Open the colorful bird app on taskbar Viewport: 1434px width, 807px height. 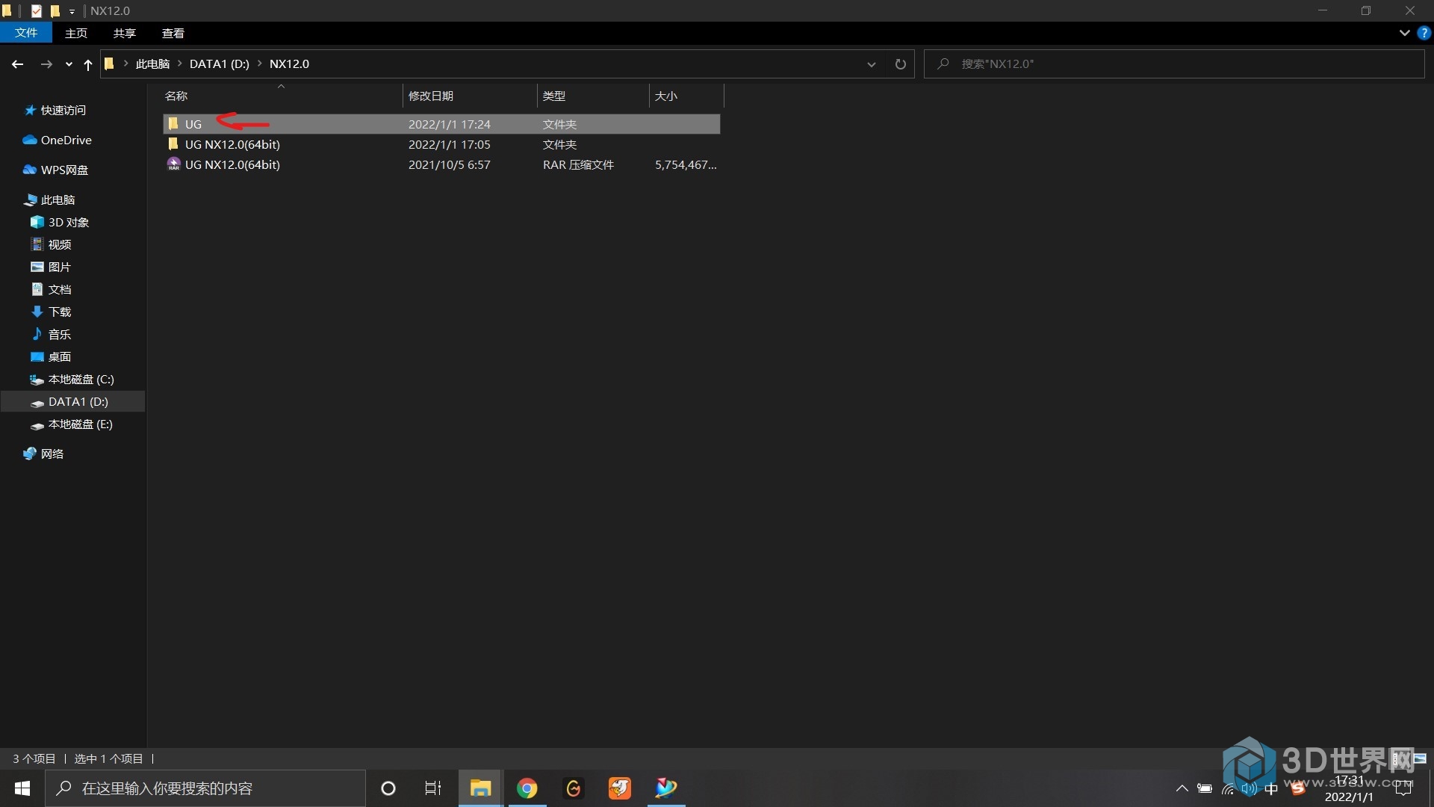[x=665, y=788]
